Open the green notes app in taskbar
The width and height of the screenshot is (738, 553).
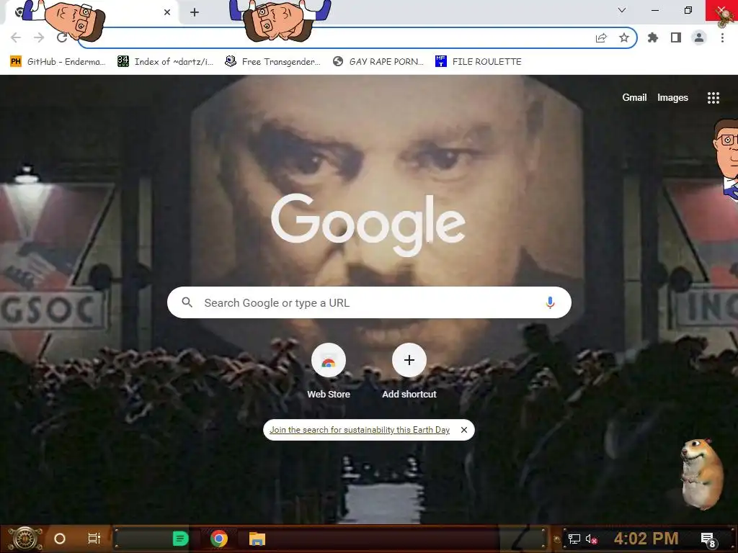tap(180, 539)
